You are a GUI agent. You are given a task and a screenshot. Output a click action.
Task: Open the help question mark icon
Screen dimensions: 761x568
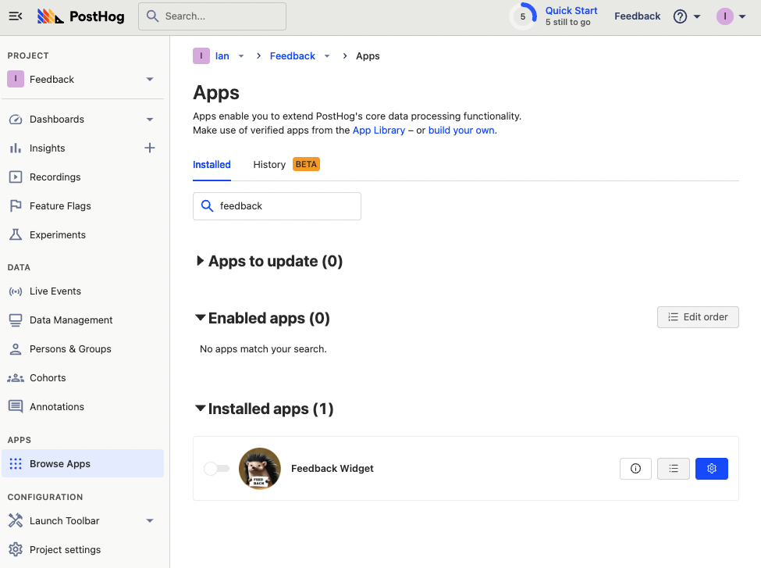tap(680, 16)
